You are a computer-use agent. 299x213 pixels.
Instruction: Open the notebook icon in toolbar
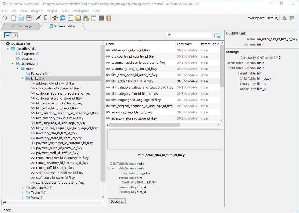(109, 18)
